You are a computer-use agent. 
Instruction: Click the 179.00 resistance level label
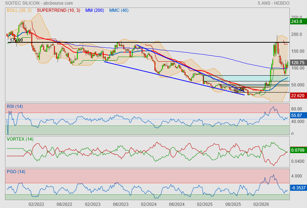(x=16, y=40)
